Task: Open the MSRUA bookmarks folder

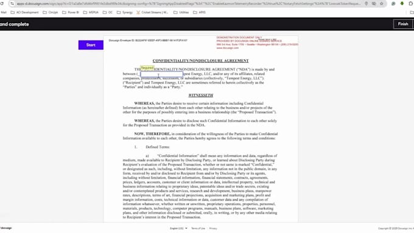Action: (91, 12)
